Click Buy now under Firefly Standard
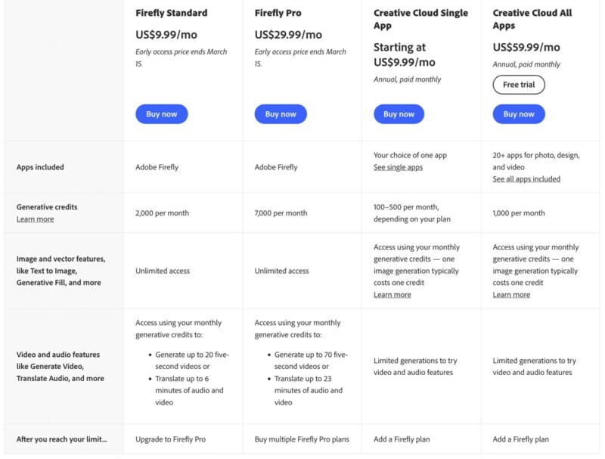The width and height of the screenshot is (605, 459). tap(162, 114)
